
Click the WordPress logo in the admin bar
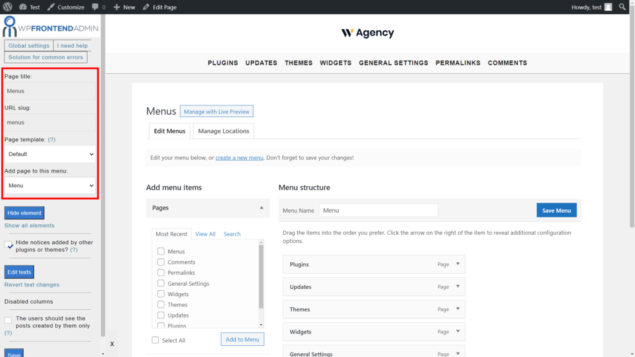[7, 7]
